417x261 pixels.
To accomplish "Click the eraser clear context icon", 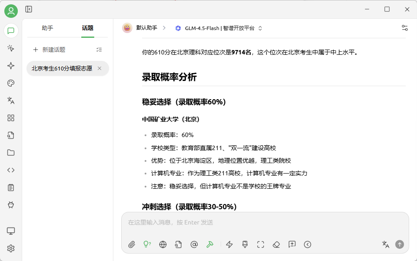I will tap(276, 244).
